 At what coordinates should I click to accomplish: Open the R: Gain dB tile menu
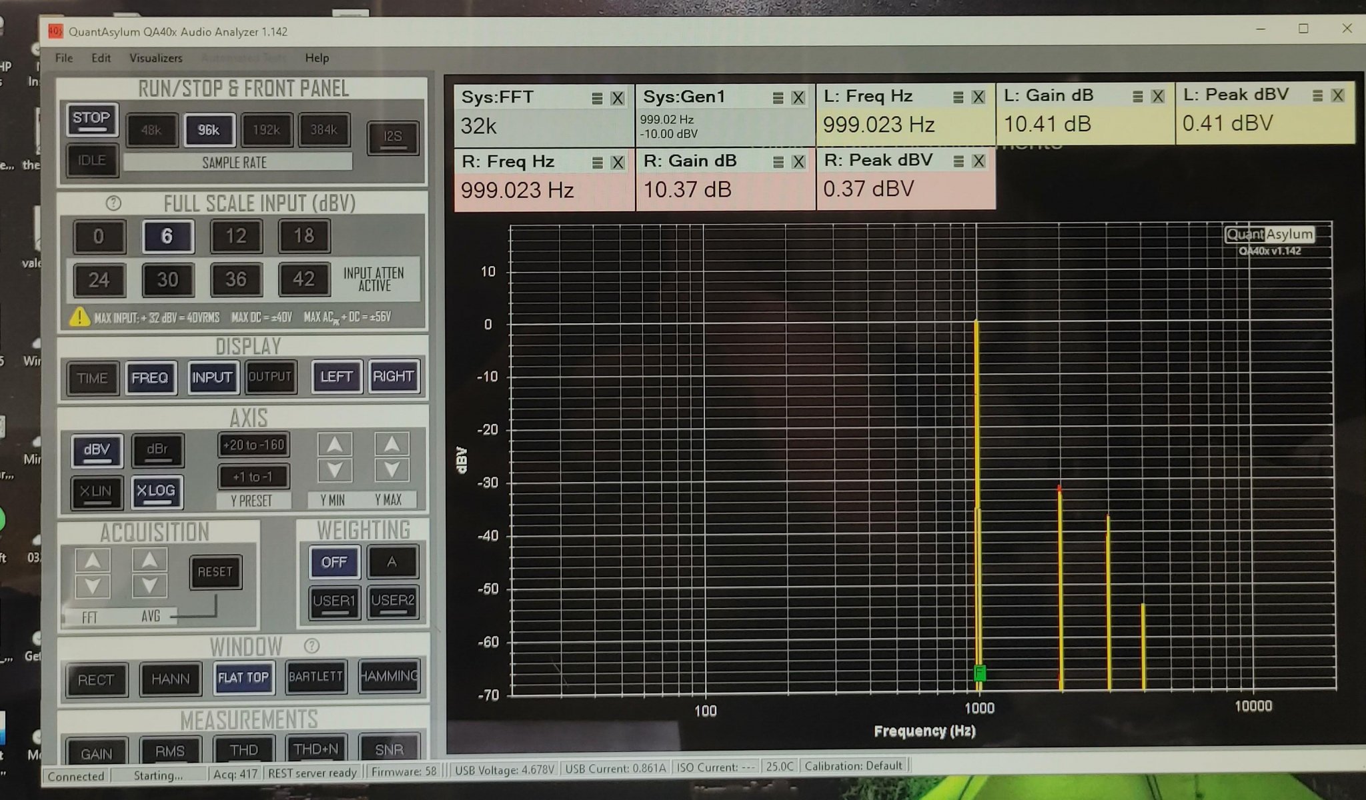coord(778,162)
